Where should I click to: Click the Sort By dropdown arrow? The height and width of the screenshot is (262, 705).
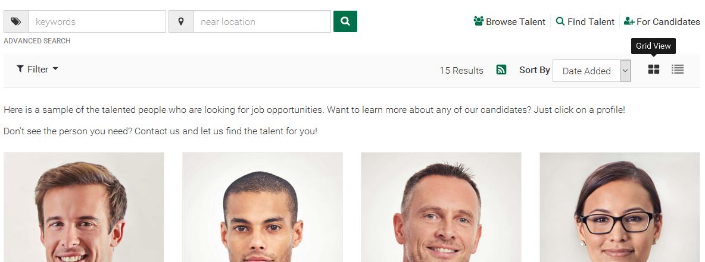[625, 71]
